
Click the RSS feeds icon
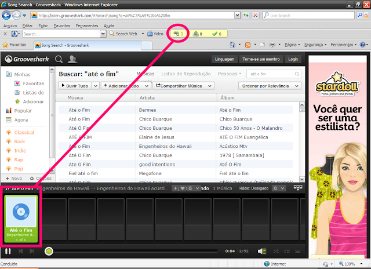[248, 45]
